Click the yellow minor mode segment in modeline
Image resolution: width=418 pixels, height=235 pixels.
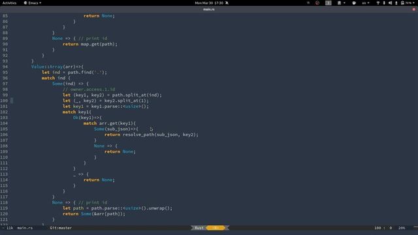(x=216, y=228)
